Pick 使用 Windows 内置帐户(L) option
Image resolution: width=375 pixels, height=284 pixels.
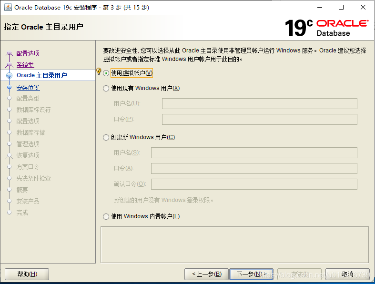pyautogui.click(x=106, y=217)
